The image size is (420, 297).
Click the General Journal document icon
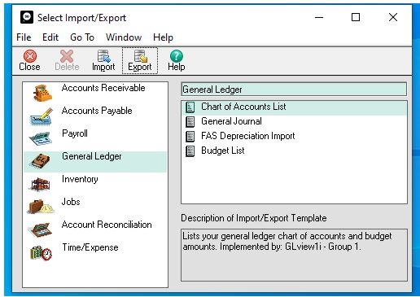[x=190, y=121]
